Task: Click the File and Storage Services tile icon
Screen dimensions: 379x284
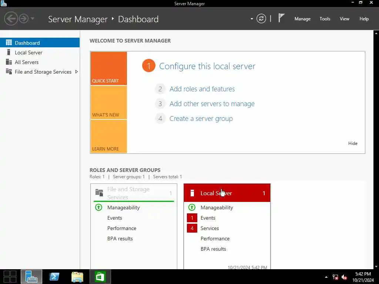Action: [99, 192]
